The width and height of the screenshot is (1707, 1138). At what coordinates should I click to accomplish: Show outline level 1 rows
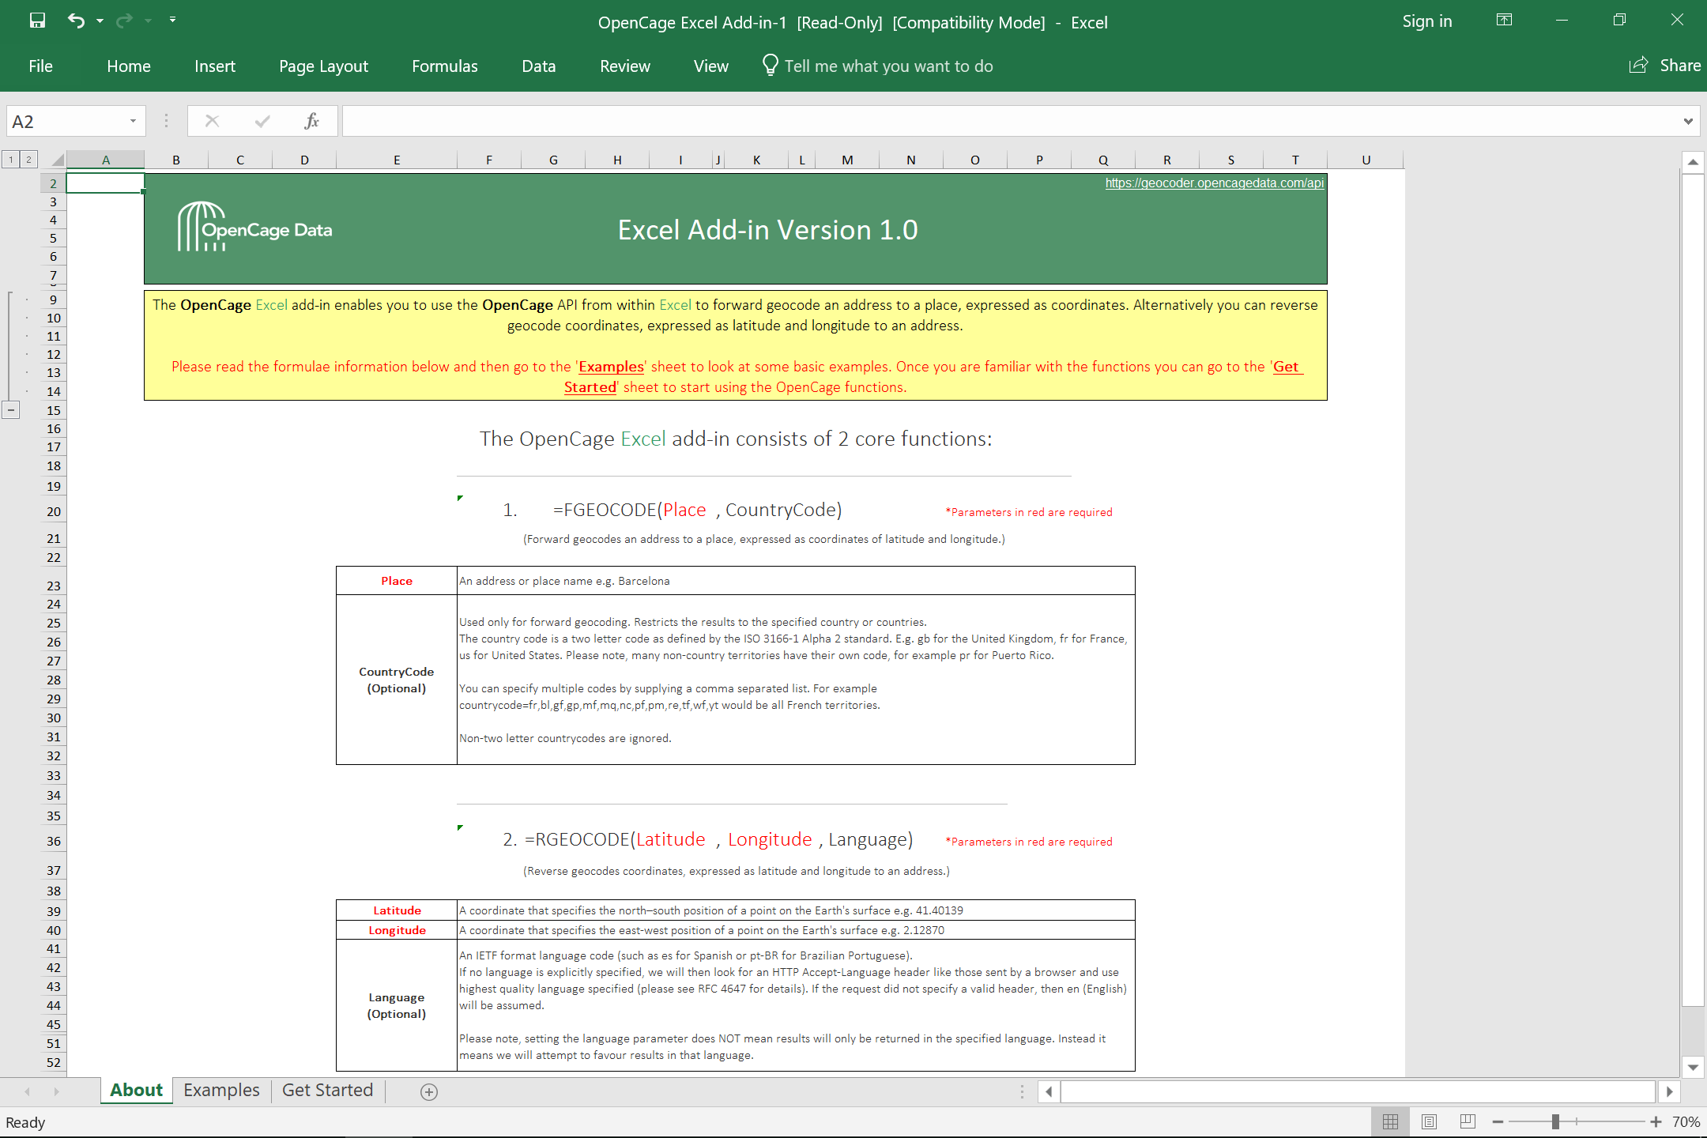pos(11,160)
